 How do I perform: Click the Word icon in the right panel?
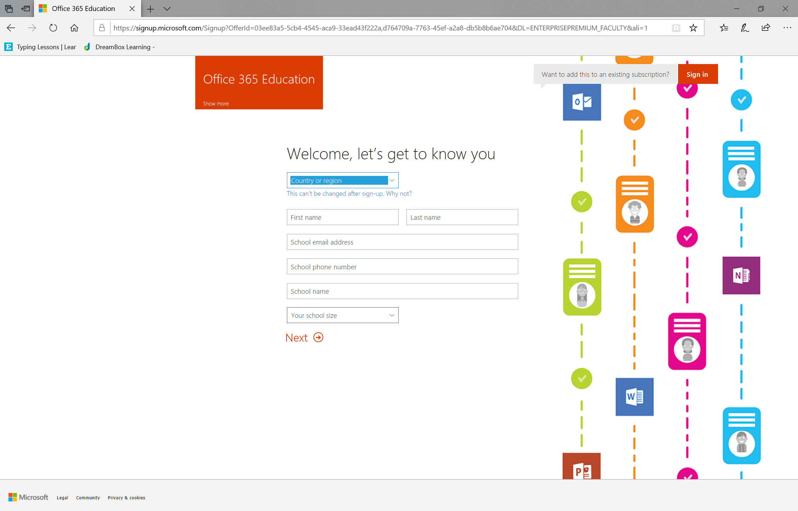[635, 396]
